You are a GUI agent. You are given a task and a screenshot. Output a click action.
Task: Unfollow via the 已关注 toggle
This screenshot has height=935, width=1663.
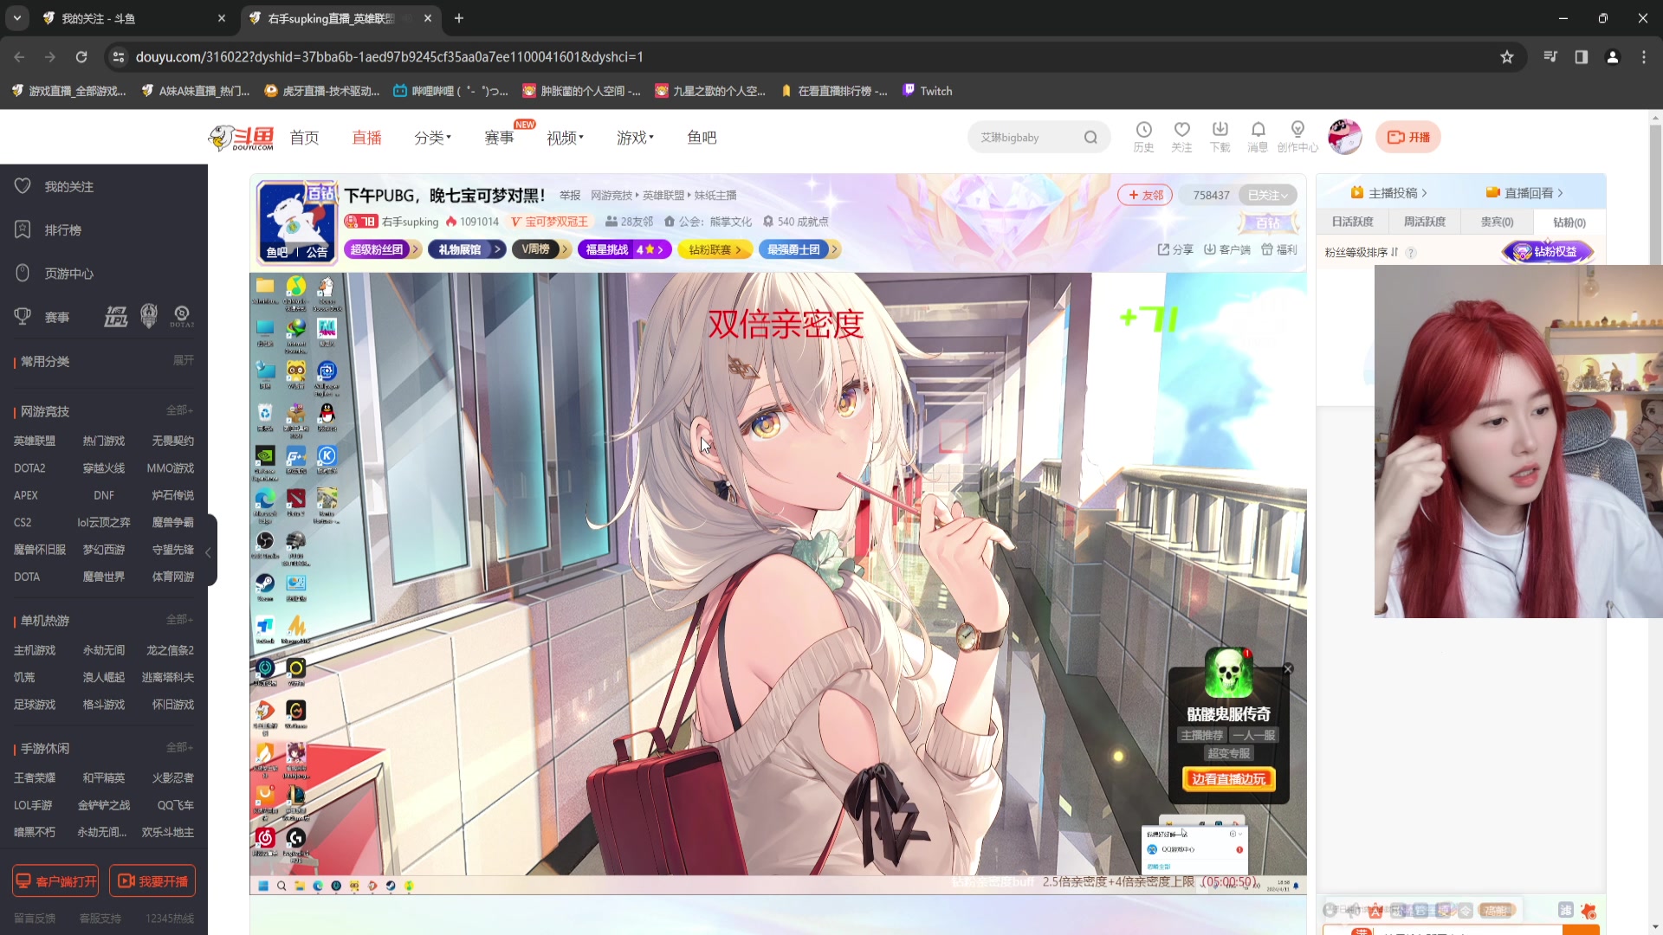click(x=1267, y=195)
